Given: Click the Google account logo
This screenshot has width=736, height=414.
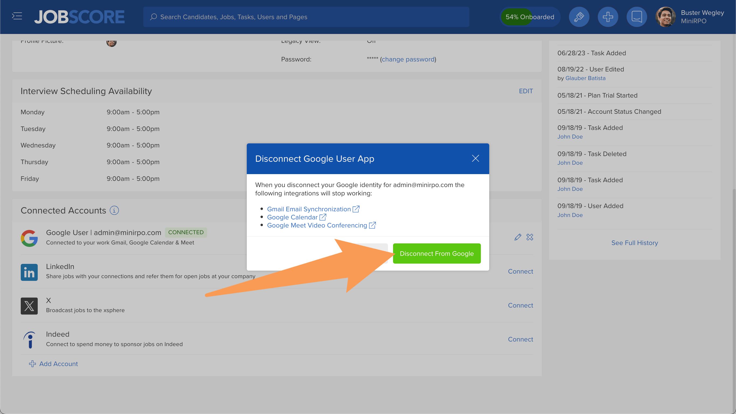Looking at the screenshot, I should (29, 238).
